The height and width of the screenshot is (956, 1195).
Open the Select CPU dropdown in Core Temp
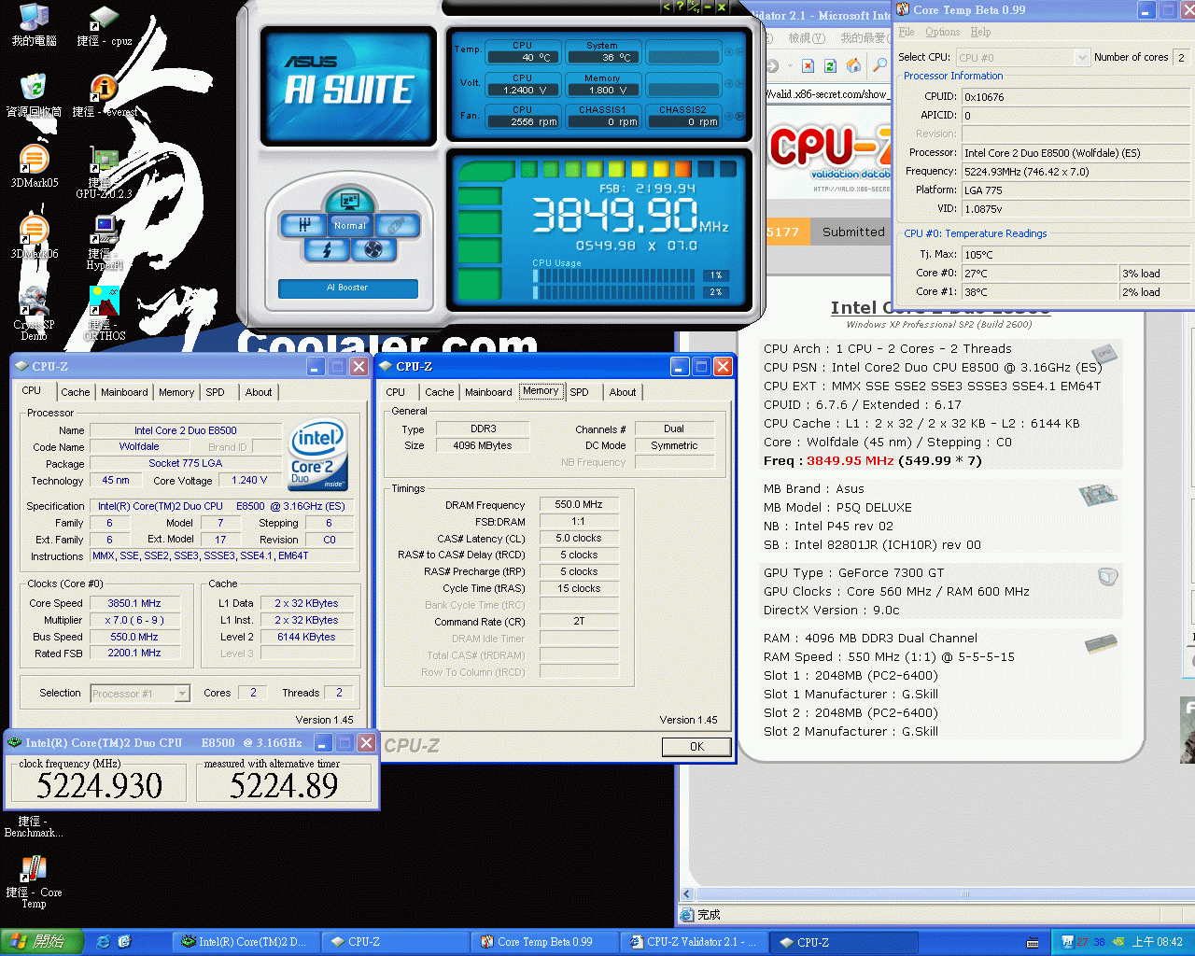[x=1023, y=57]
